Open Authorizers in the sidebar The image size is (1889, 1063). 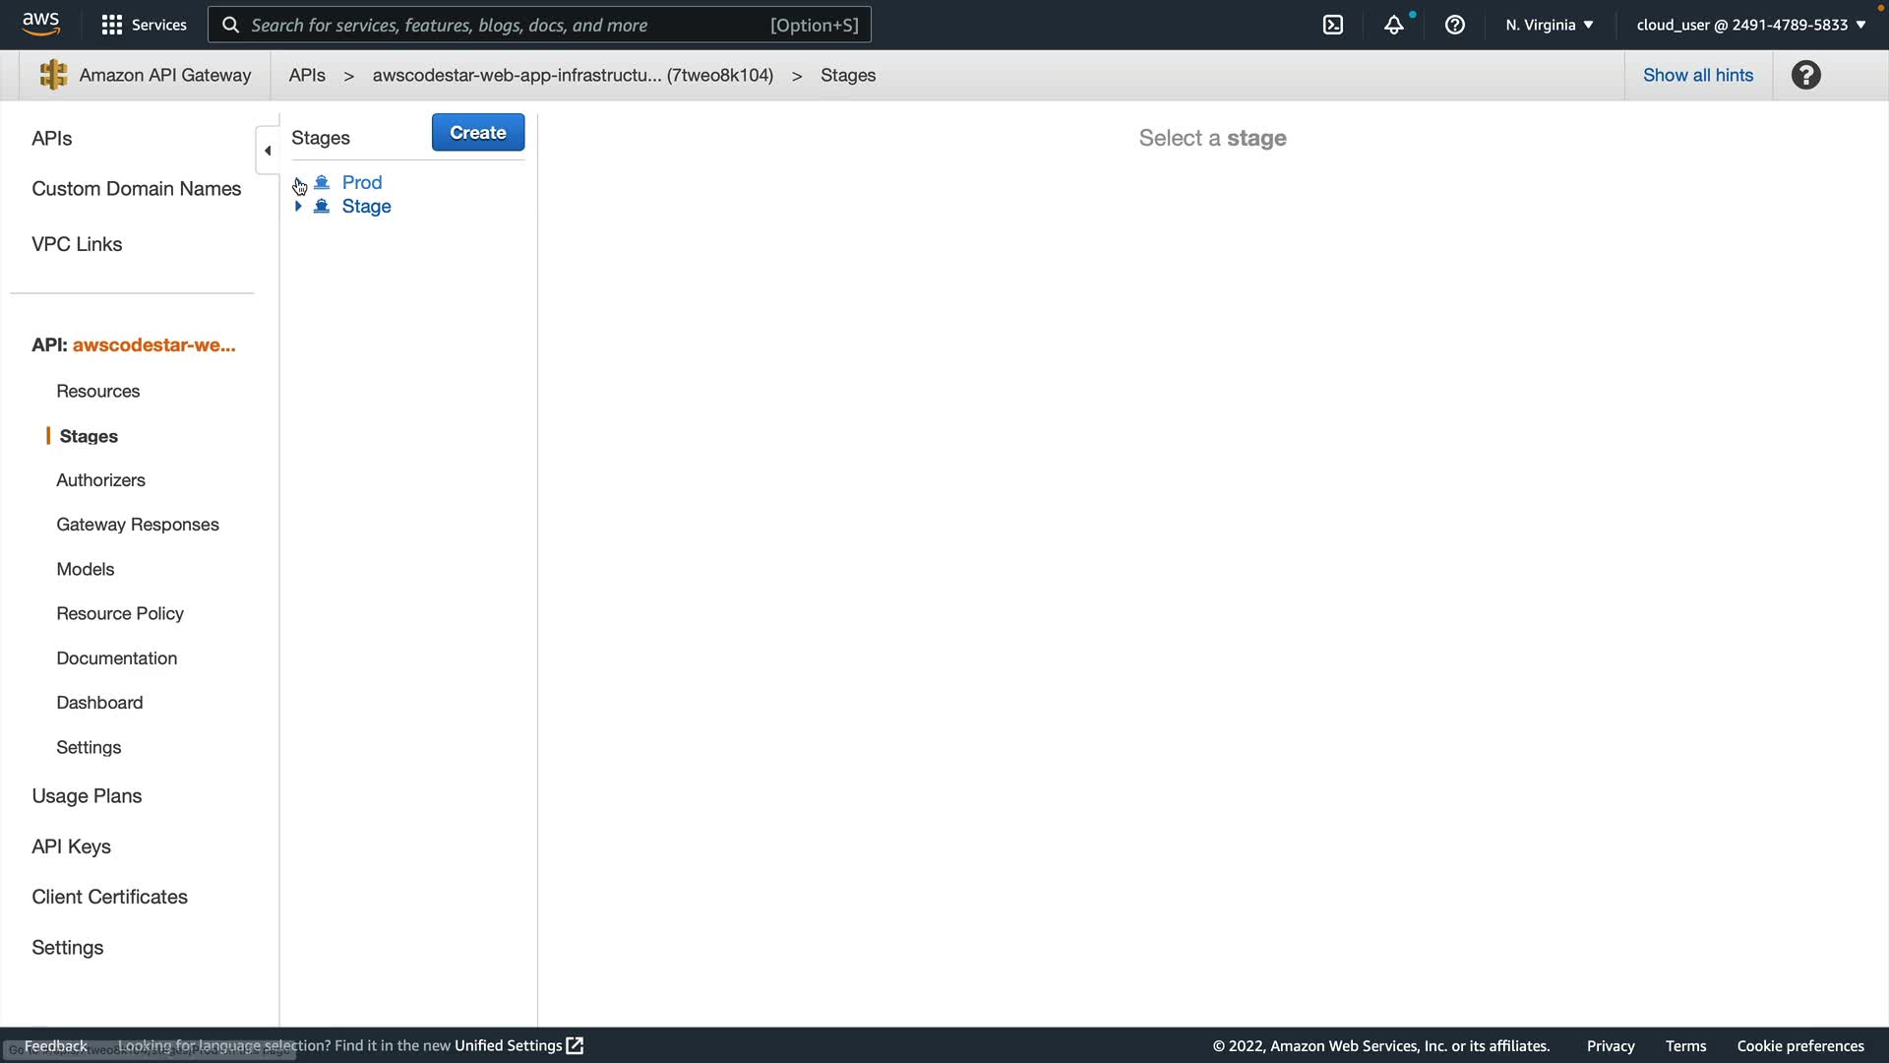pos(100,479)
